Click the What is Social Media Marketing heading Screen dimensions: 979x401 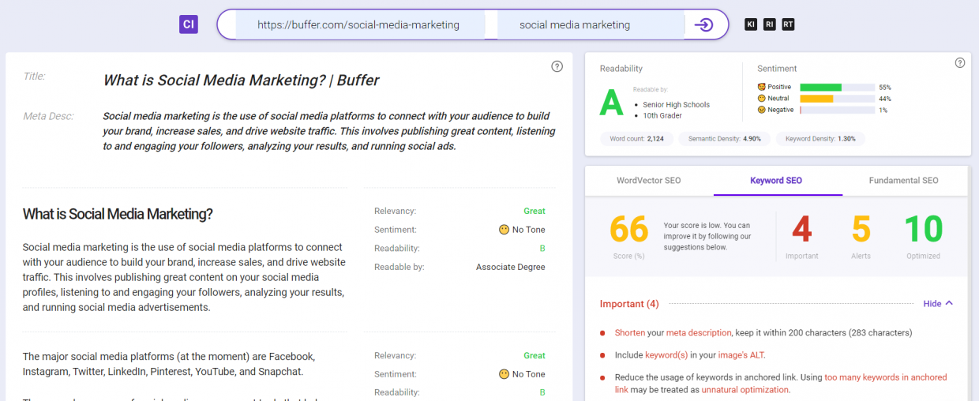118,214
